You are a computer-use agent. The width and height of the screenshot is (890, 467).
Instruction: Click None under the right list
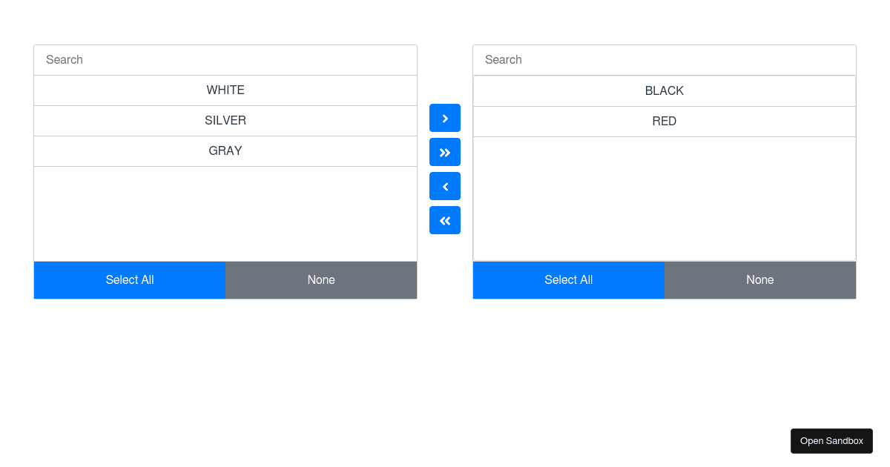[760, 279]
